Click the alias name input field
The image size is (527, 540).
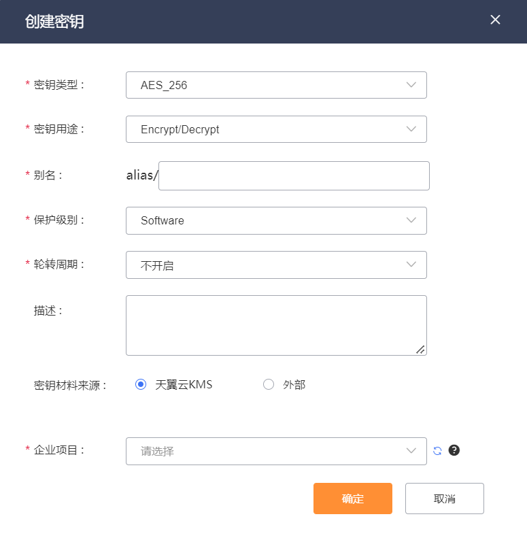pos(294,175)
